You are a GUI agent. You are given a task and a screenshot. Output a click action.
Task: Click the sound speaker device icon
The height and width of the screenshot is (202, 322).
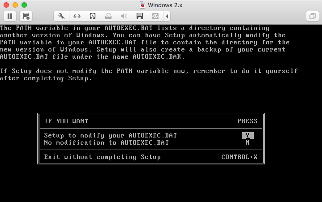click(124, 16)
